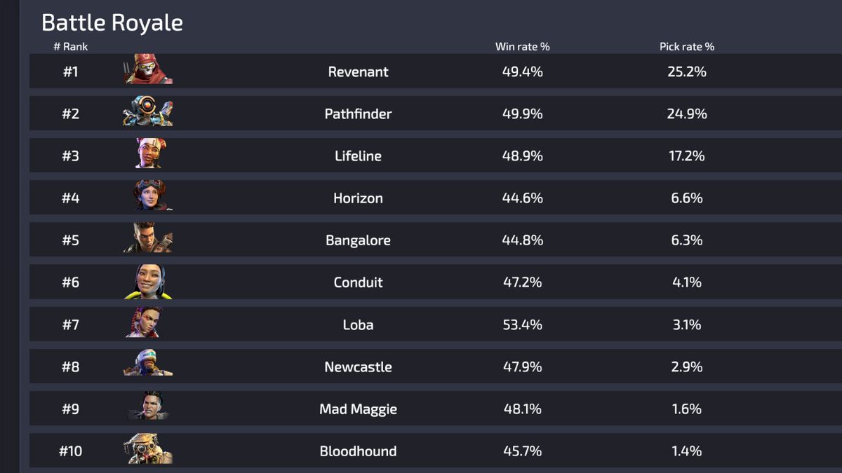The width and height of the screenshot is (842, 473).
Task: Click Loba's 53.4% win rate value
Action: coord(523,324)
